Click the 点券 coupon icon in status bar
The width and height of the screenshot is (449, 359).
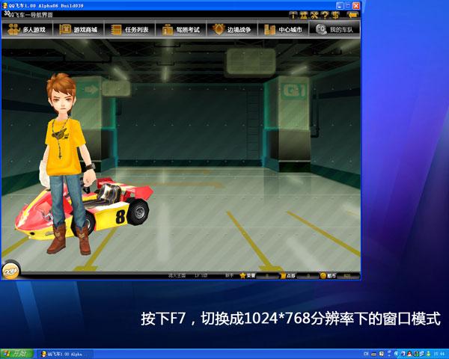283,276
